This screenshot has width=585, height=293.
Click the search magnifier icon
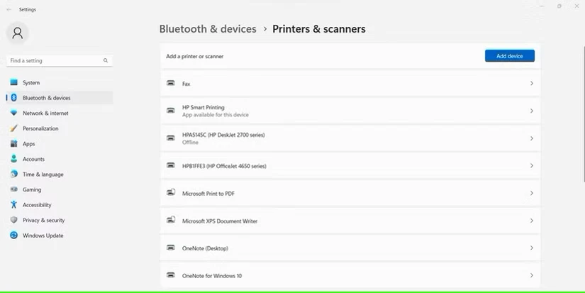coord(106,60)
